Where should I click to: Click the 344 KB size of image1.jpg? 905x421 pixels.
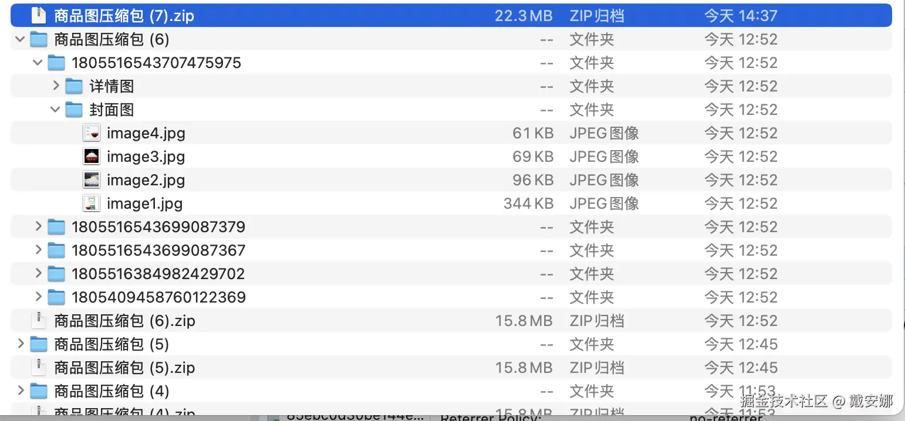tap(528, 203)
